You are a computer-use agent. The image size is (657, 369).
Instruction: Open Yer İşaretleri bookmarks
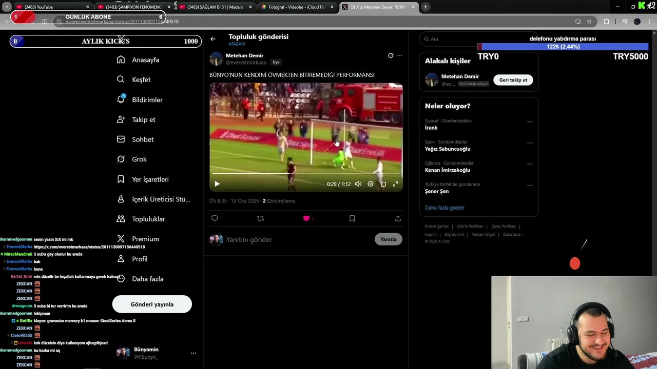pos(143,179)
